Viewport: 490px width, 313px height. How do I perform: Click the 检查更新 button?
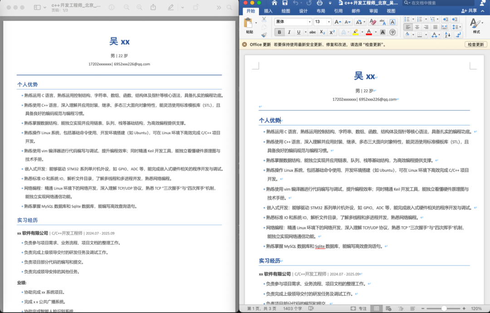click(475, 45)
